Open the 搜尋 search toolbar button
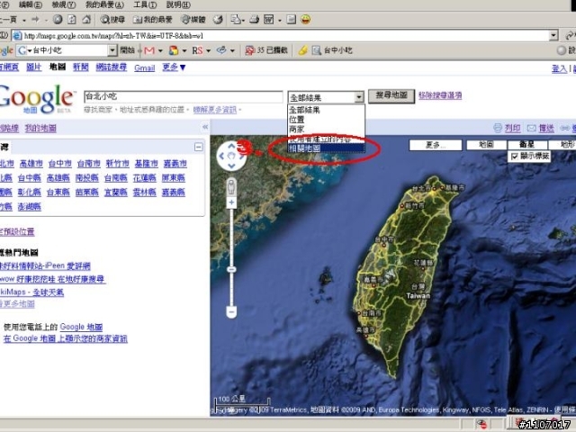The image size is (576, 432). pyautogui.click(x=112, y=20)
